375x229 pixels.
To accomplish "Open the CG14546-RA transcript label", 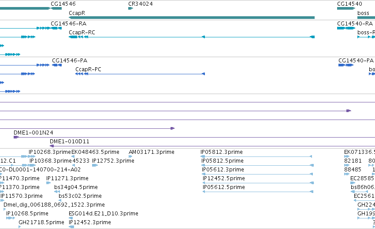I will click(68, 24).
